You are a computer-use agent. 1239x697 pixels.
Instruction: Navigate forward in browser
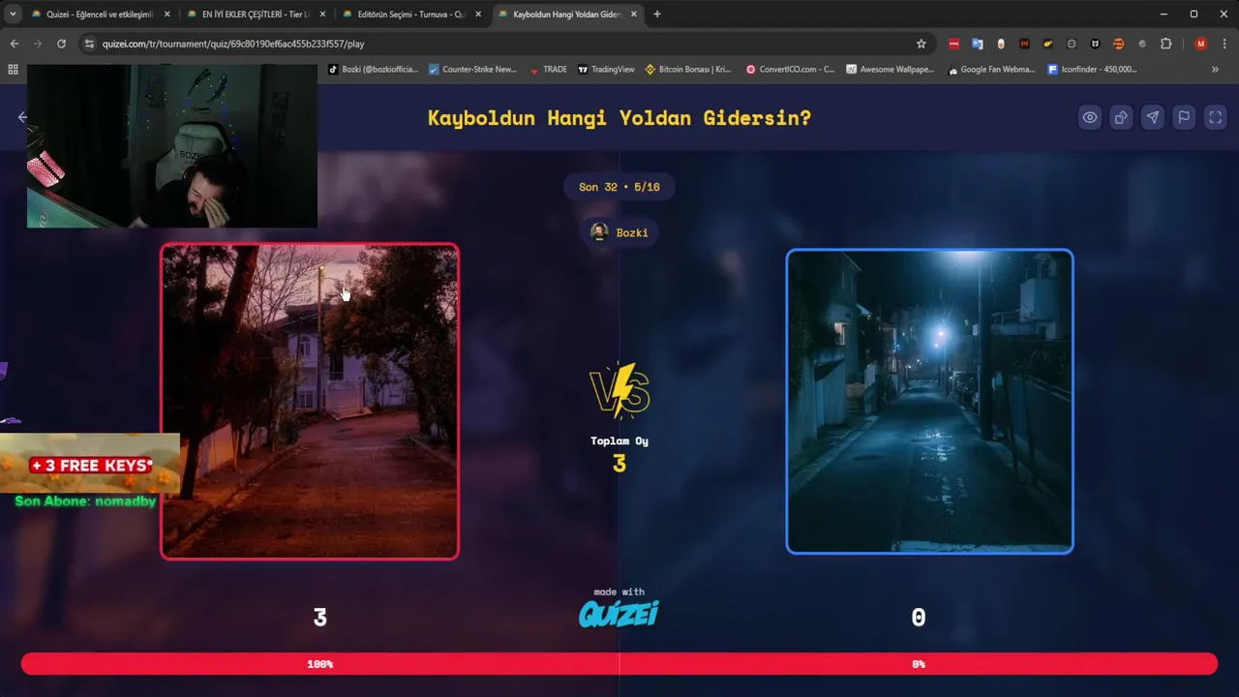(38, 44)
